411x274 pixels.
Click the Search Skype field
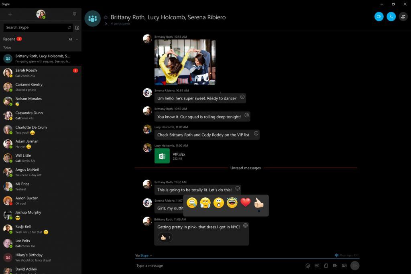(38, 28)
